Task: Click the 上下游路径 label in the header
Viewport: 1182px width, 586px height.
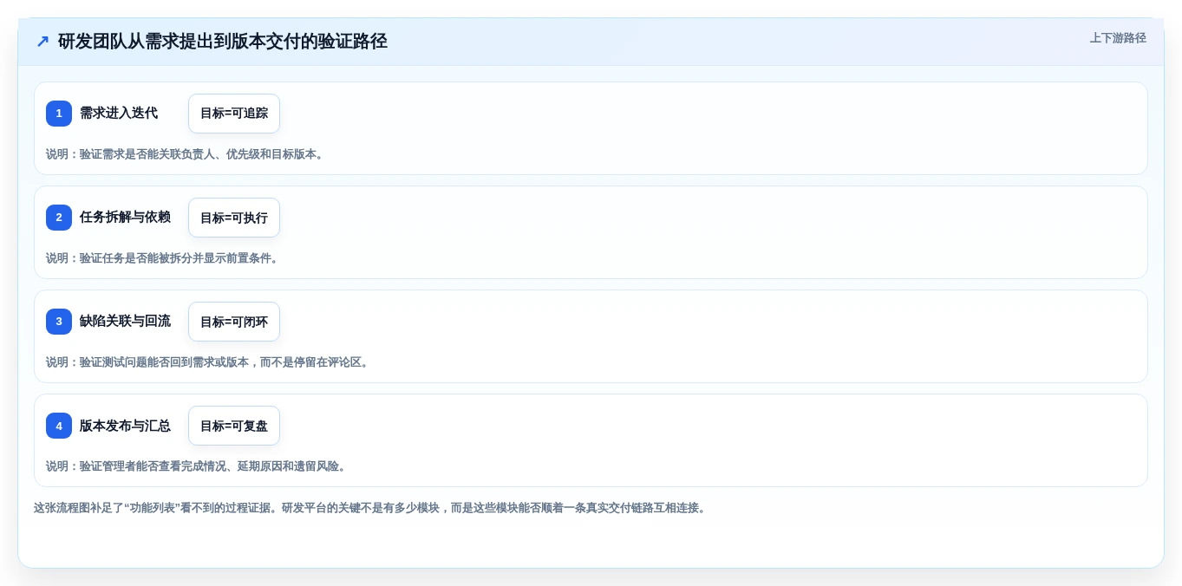Action: 1118,38
